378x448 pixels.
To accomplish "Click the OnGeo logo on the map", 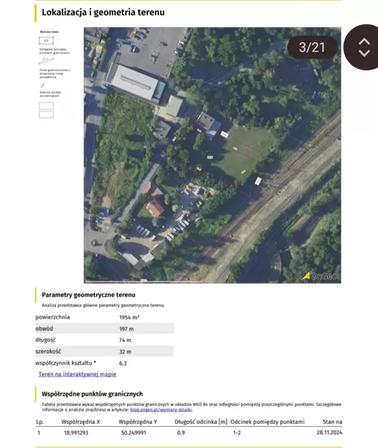I will point(320,276).
